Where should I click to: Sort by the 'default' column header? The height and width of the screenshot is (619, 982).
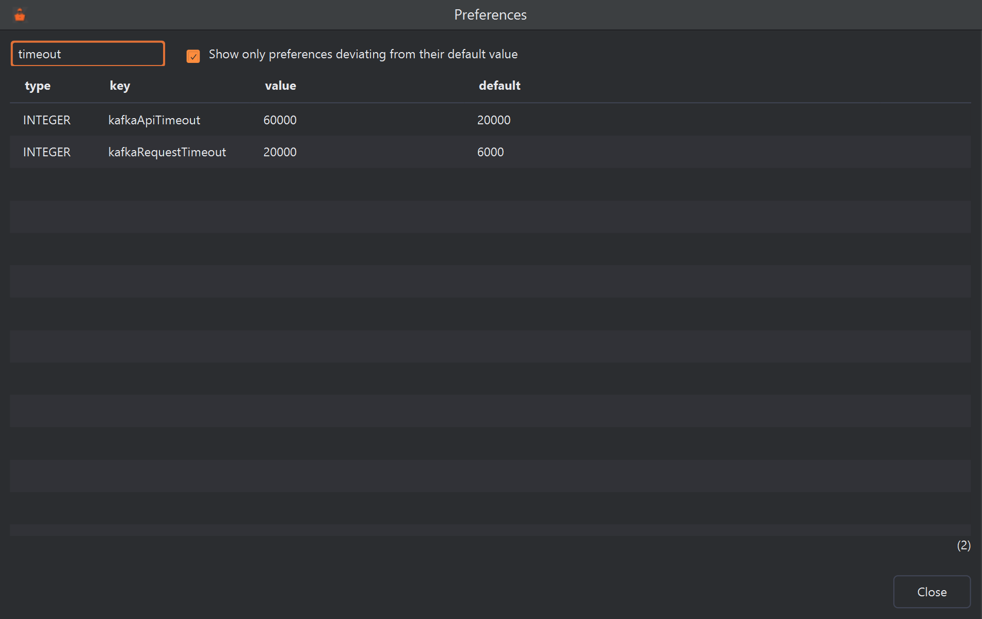(500, 86)
